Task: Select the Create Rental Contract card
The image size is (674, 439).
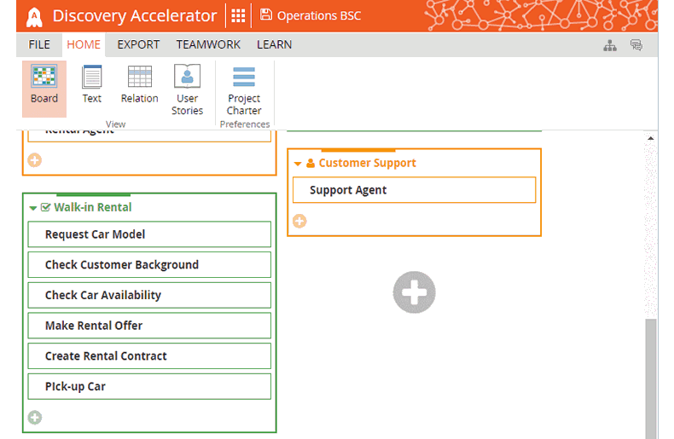Action: click(x=149, y=356)
